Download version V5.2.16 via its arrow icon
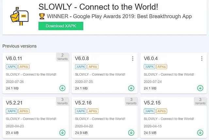This screenshot has width=209, height=140. 131,132
